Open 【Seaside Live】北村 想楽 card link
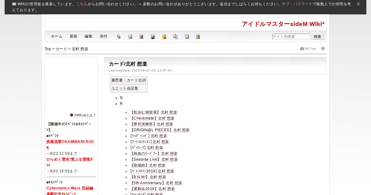Image resolution: width=371 pixels, height=195 pixels. pos(154,159)
